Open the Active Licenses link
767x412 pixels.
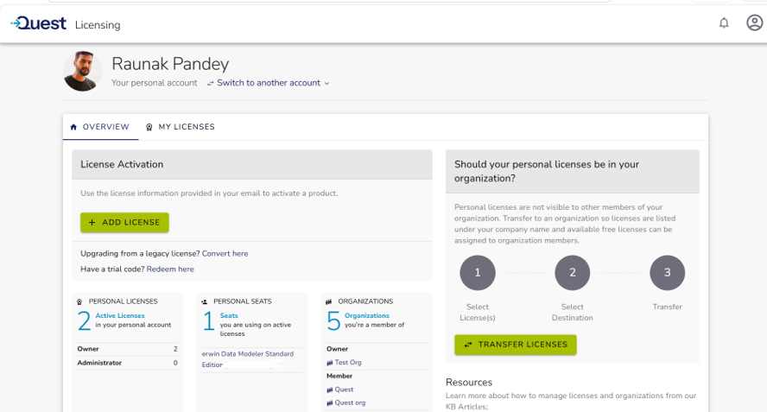coord(120,315)
